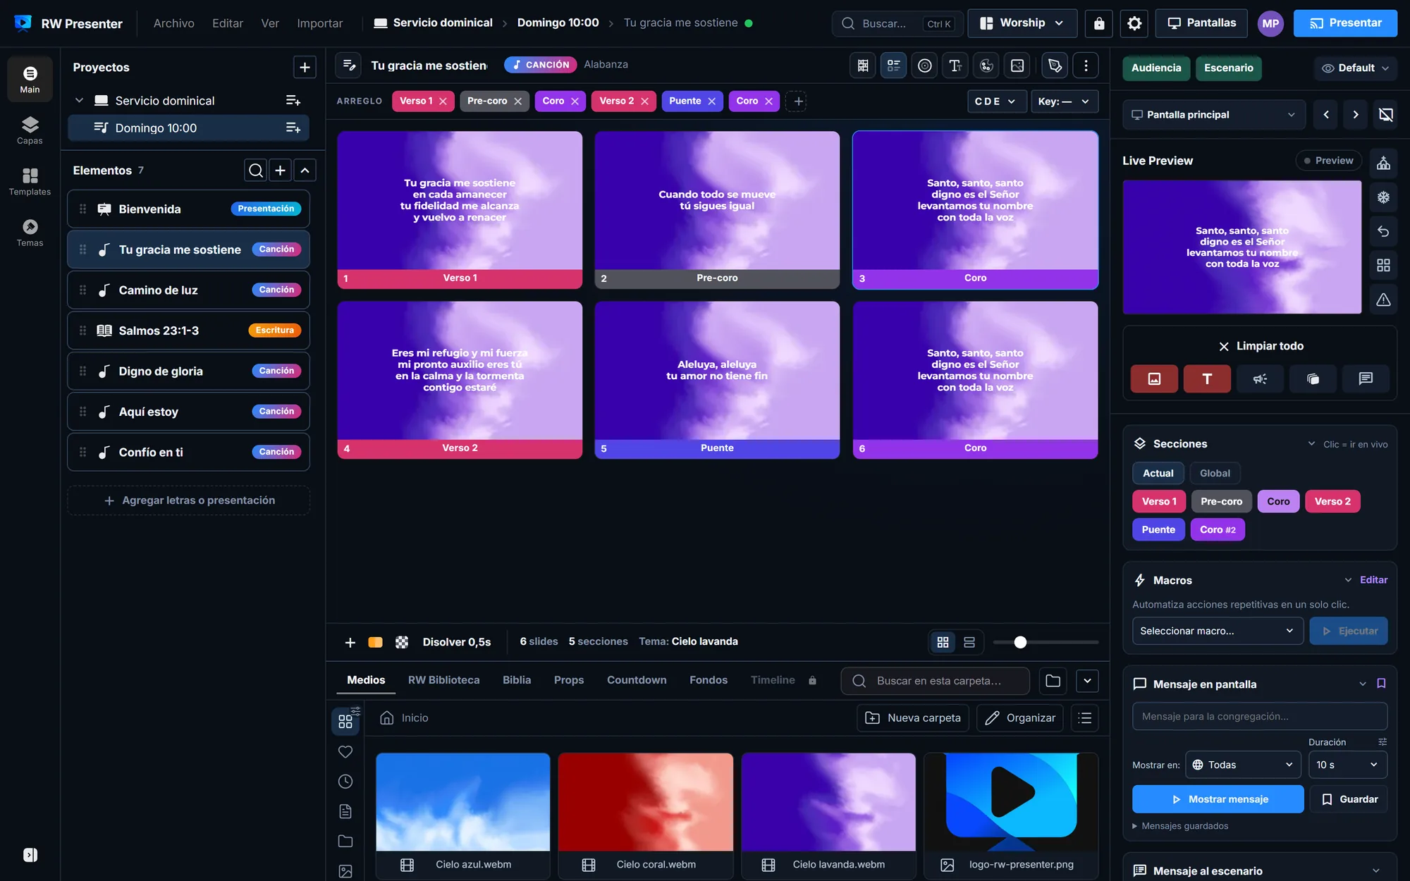1410x881 pixels.
Task: Open the Temas sidebar panel
Action: (30, 233)
